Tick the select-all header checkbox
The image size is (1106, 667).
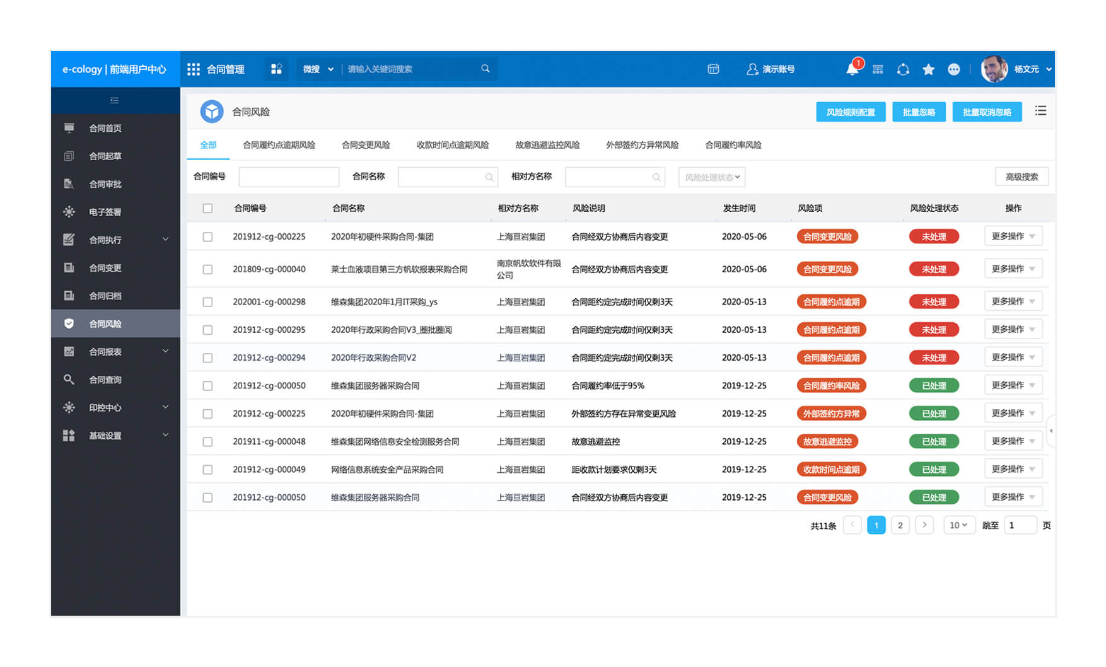pos(207,208)
